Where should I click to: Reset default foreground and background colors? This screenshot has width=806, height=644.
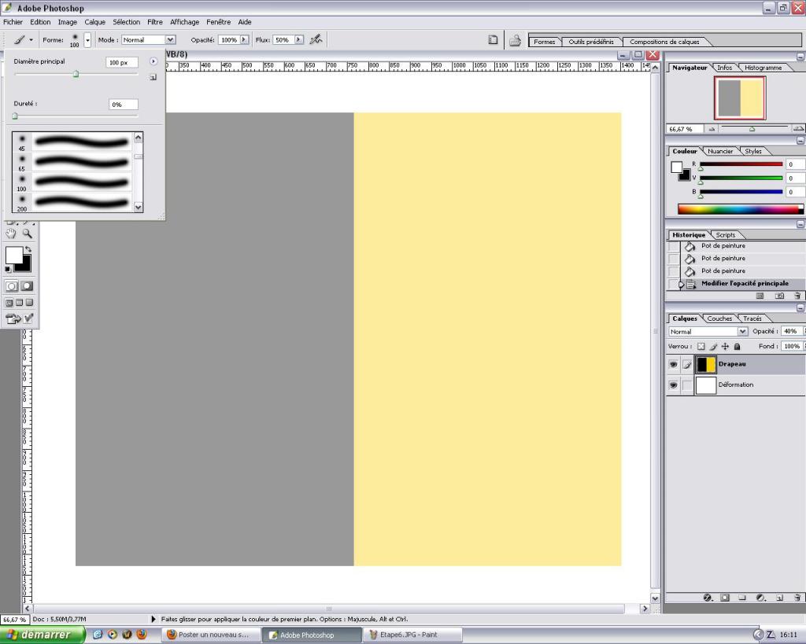(8, 269)
